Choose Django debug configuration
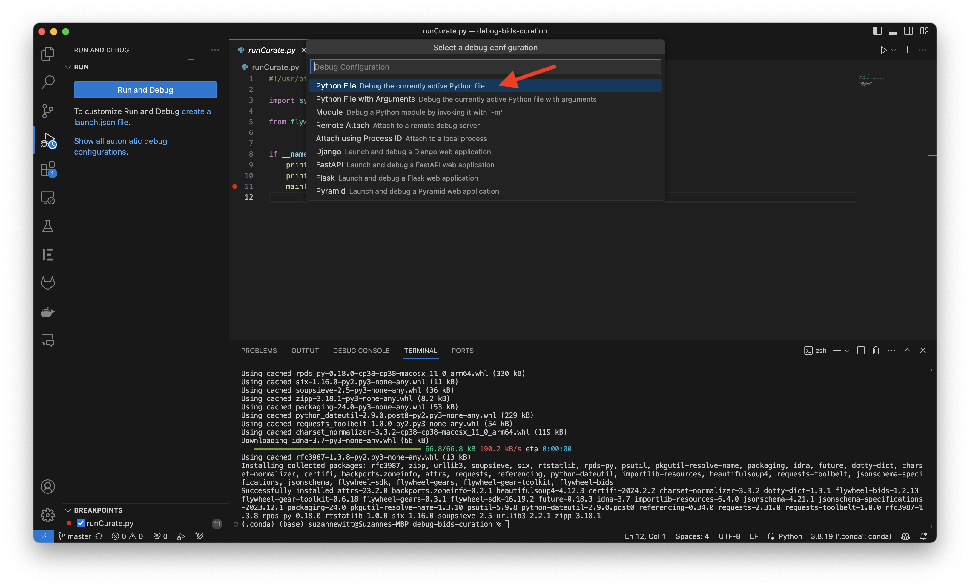Image resolution: width=970 pixels, height=587 pixels. click(x=485, y=151)
